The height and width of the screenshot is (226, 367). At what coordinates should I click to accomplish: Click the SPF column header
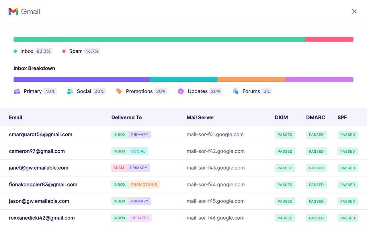(342, 117)
